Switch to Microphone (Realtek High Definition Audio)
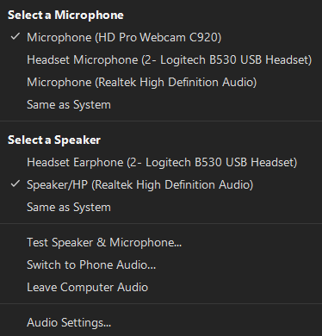 click(161, 82)
